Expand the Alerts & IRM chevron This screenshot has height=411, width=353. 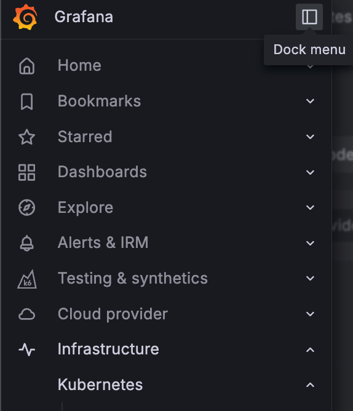[x=311, y=243]
